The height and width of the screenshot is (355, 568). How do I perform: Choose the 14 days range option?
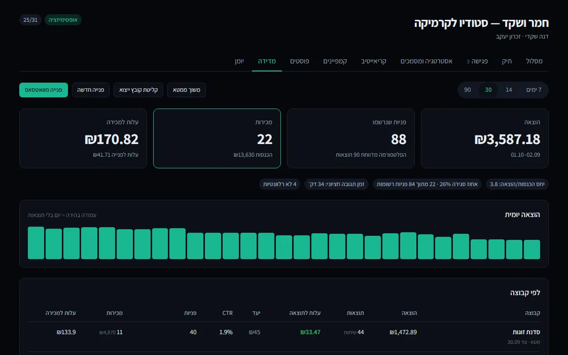pyautogui.click(x=509, y=90)
